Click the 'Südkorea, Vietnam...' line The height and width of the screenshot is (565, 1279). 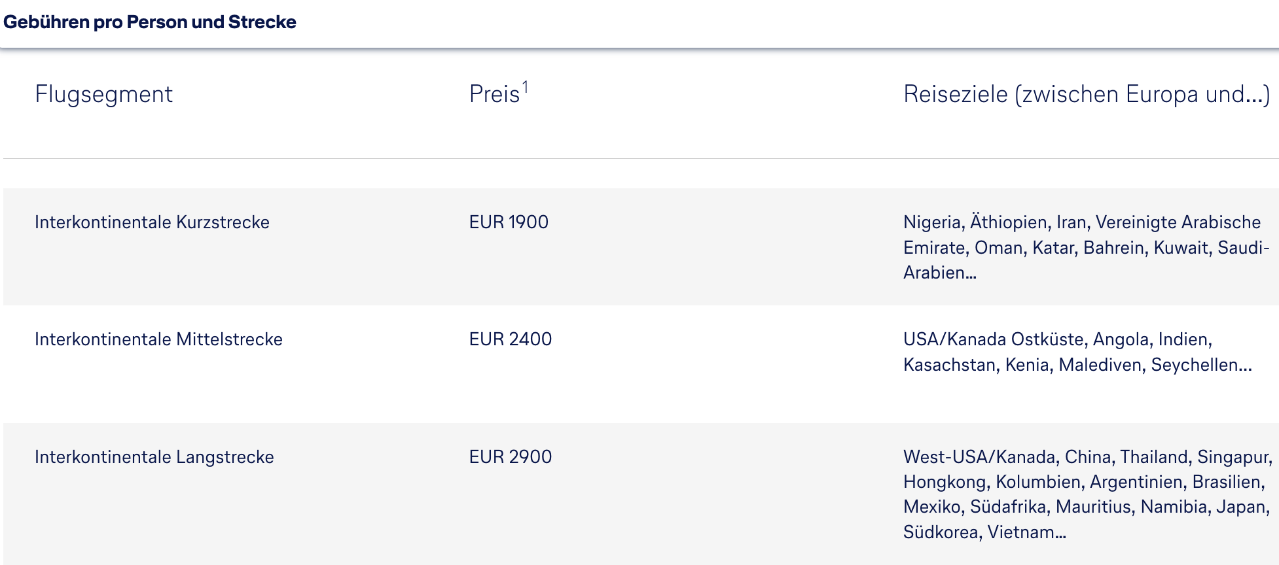[x=984, y=532]
